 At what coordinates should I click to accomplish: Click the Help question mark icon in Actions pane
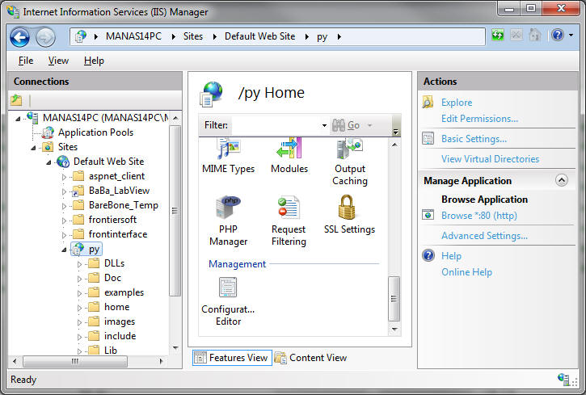[428, 255]
